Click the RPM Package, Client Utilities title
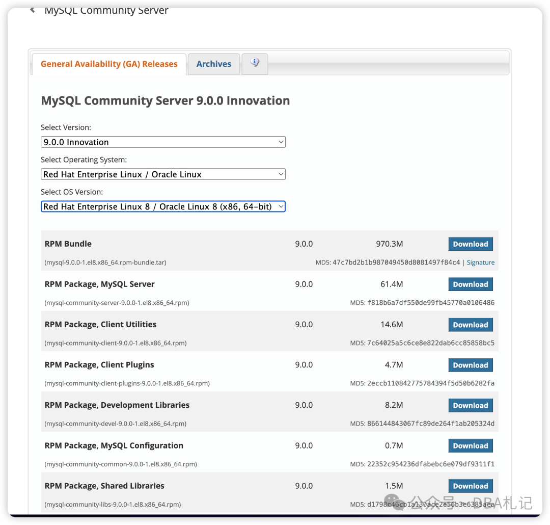The height and width of the screenshot is (525, 550). pyautogui.click(x=101, y=325)
